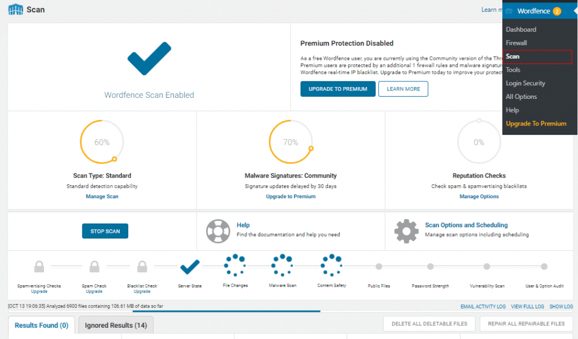Click the Learn more link at top
The width and height of the screenshot is (578, 339).
point(492,10)
